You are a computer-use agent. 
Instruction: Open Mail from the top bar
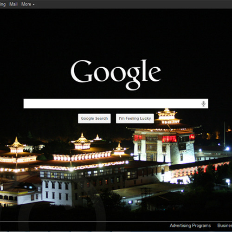13,4
